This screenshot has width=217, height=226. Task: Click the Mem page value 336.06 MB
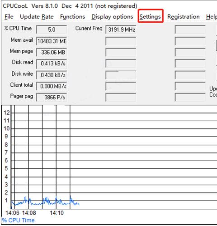52,52
